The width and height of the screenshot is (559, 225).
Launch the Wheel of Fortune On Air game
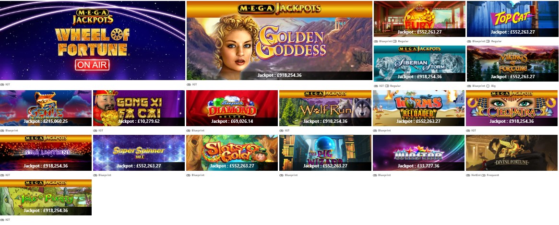point(93,40)
